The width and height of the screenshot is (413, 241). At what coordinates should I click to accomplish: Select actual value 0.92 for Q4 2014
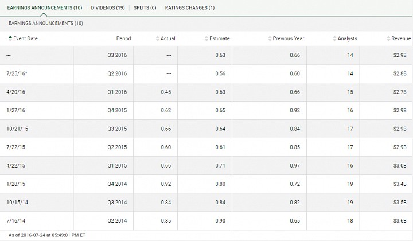point(166,184)
